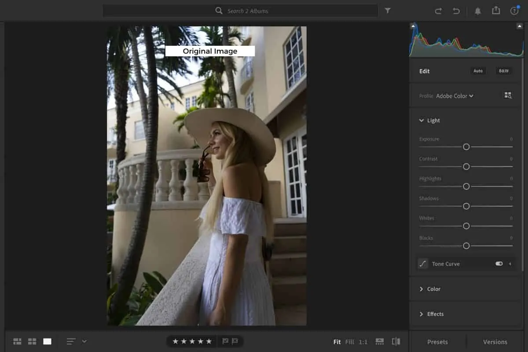Viewport: 528px width, 352px height.
Task: Expand the Color panel
Action: [x=433, y=289]
